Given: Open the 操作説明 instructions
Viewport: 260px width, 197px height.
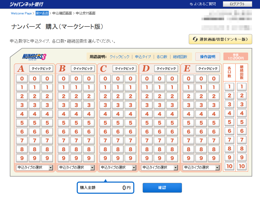Looking at the screenshot, I should [x=207, y=57].
